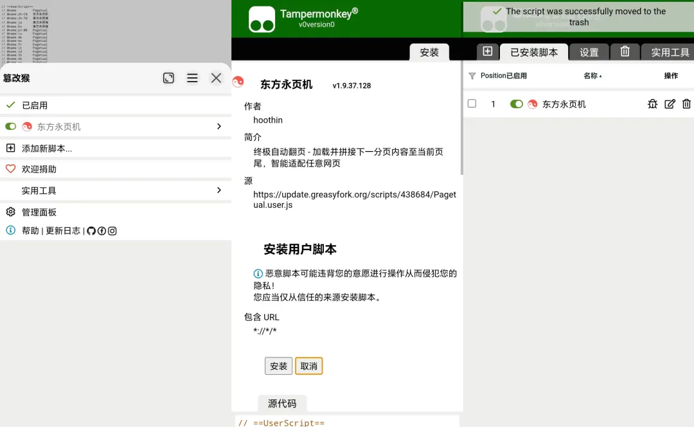694x427 pixels.
Task: Click the 安装 install button
Action: coord(278,366)
